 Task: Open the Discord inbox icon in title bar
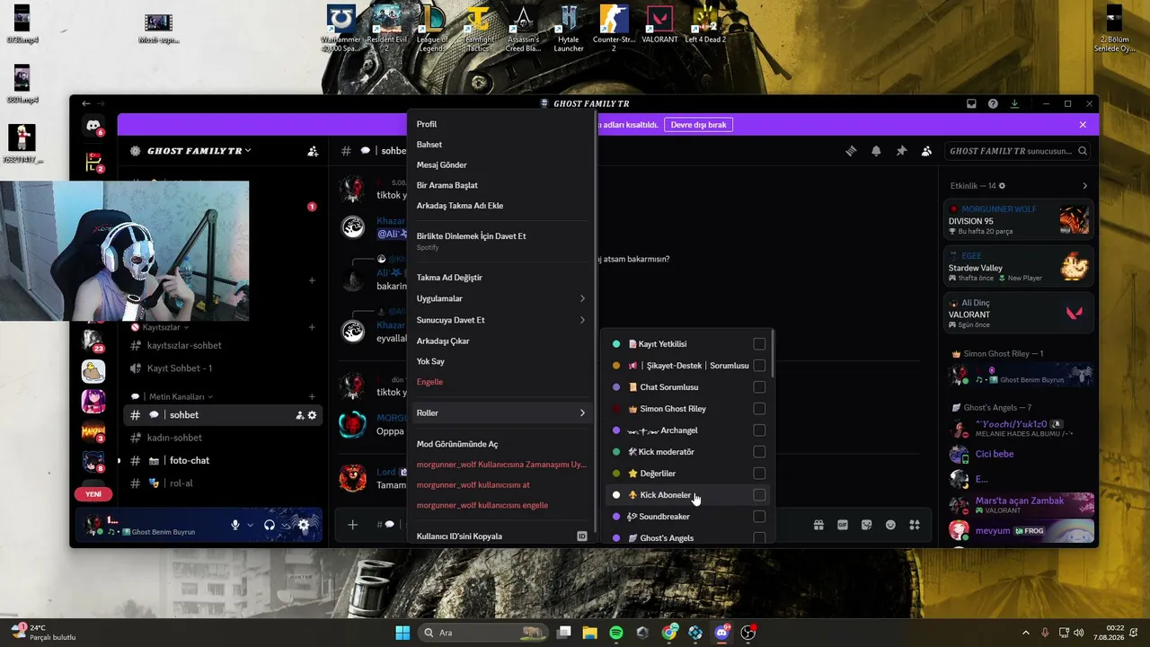971,103
